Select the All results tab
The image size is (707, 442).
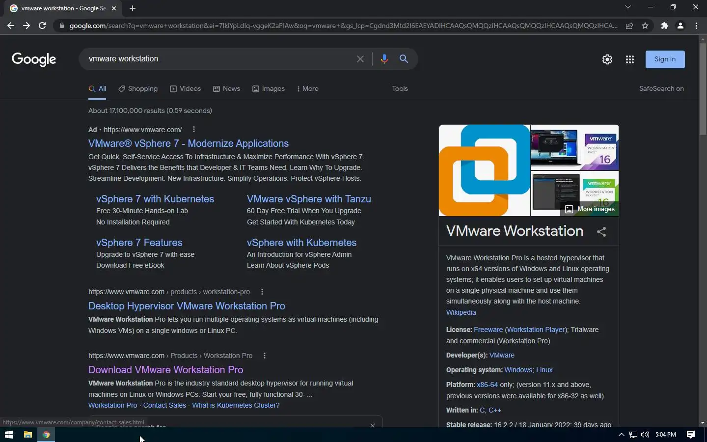point(97,89)
